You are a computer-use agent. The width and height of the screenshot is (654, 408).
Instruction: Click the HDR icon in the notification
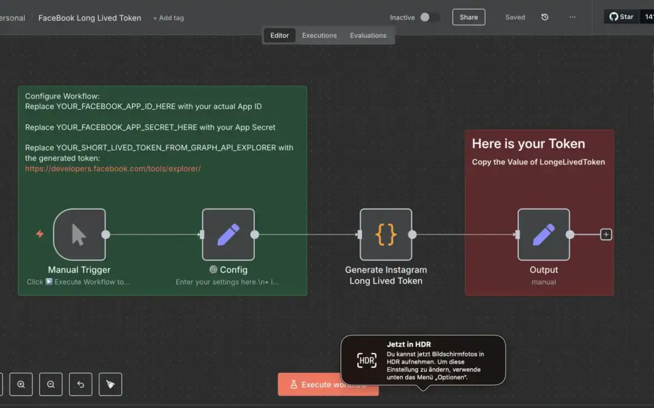tap(366, 360)
